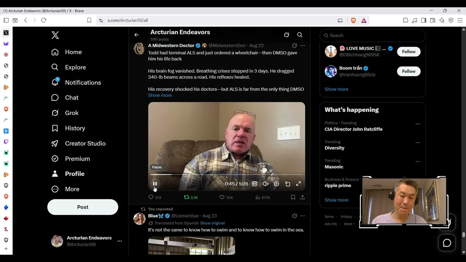Share the Midwestern Doctor post
This screenshot has width=466, height=262.
coord(303,197)
